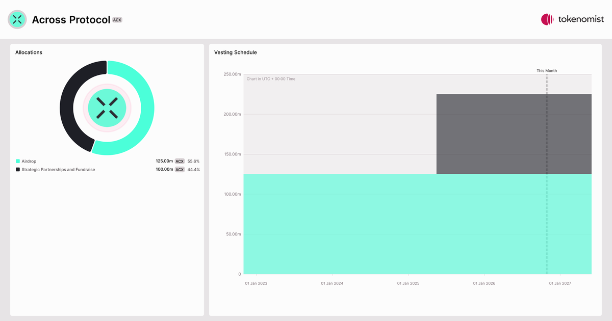Click the 01 Jan 2023 axis label
This screenshot has width=612, height=321.
coord(256,283)
